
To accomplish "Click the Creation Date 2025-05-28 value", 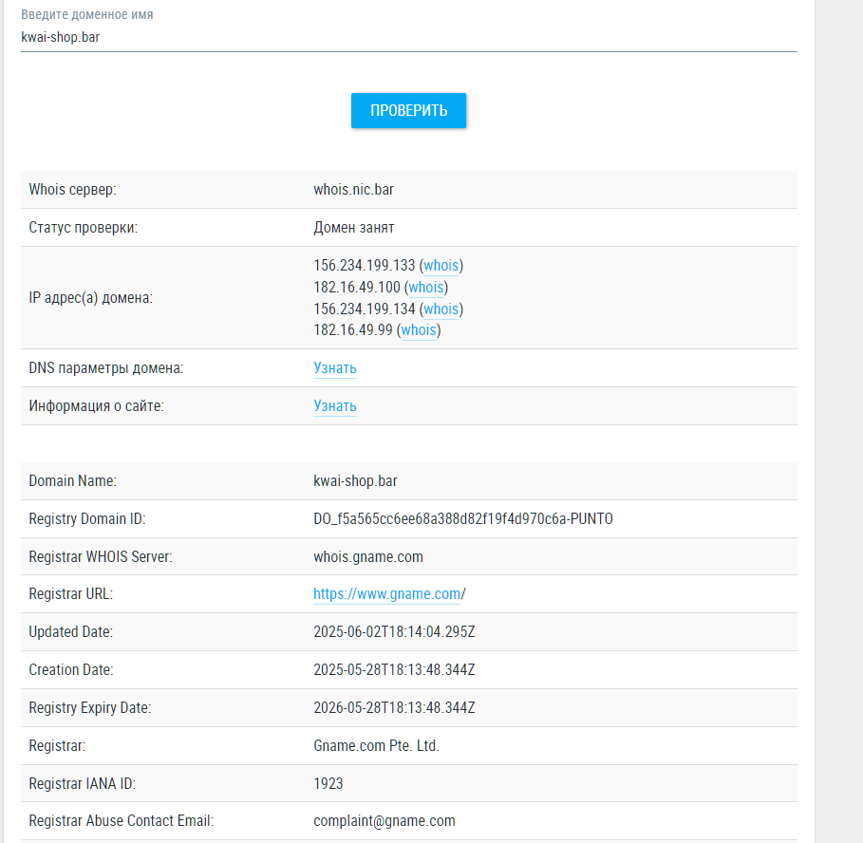I will click(395, 669).
